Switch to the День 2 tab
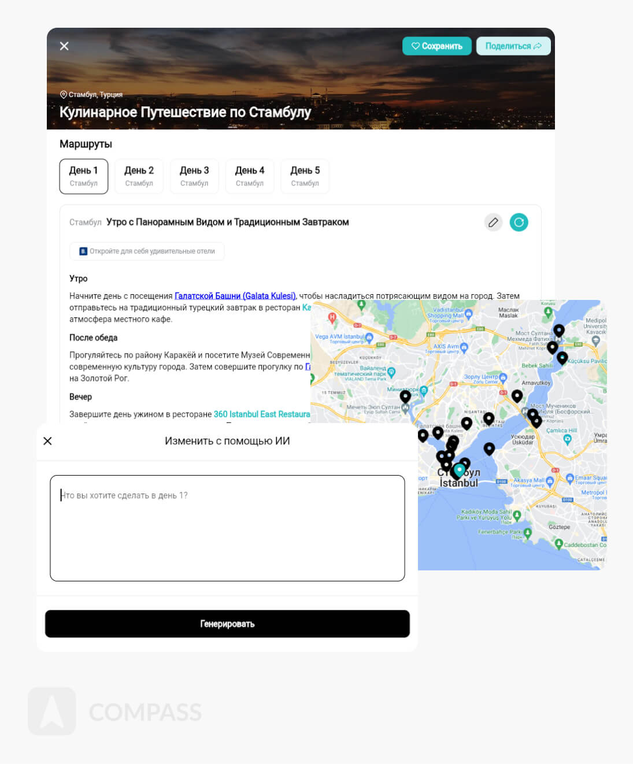633x764 pixels. coord(139,176)
